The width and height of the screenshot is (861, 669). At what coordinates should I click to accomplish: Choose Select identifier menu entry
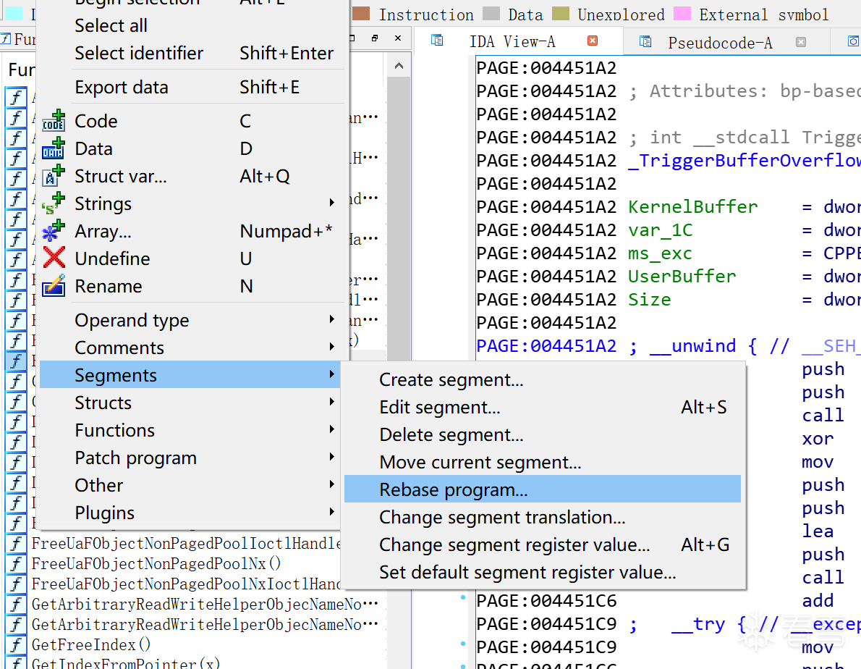[x=192, y=54]
